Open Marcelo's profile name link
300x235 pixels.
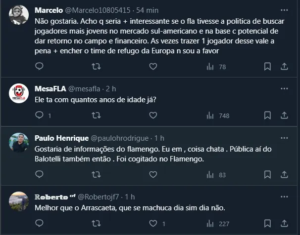coord(48,10)
